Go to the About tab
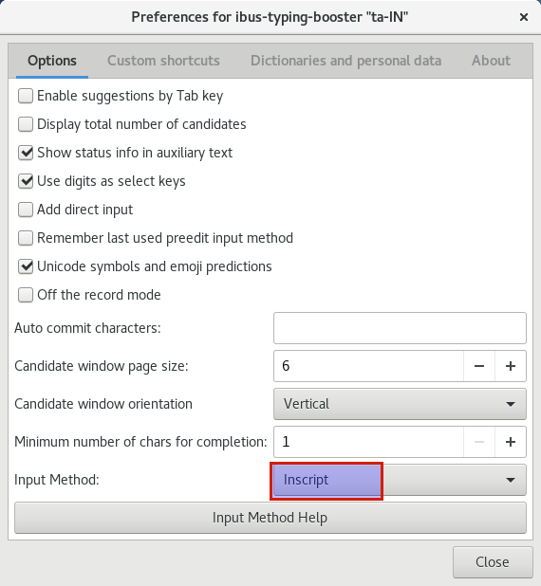 coord(491,61)
